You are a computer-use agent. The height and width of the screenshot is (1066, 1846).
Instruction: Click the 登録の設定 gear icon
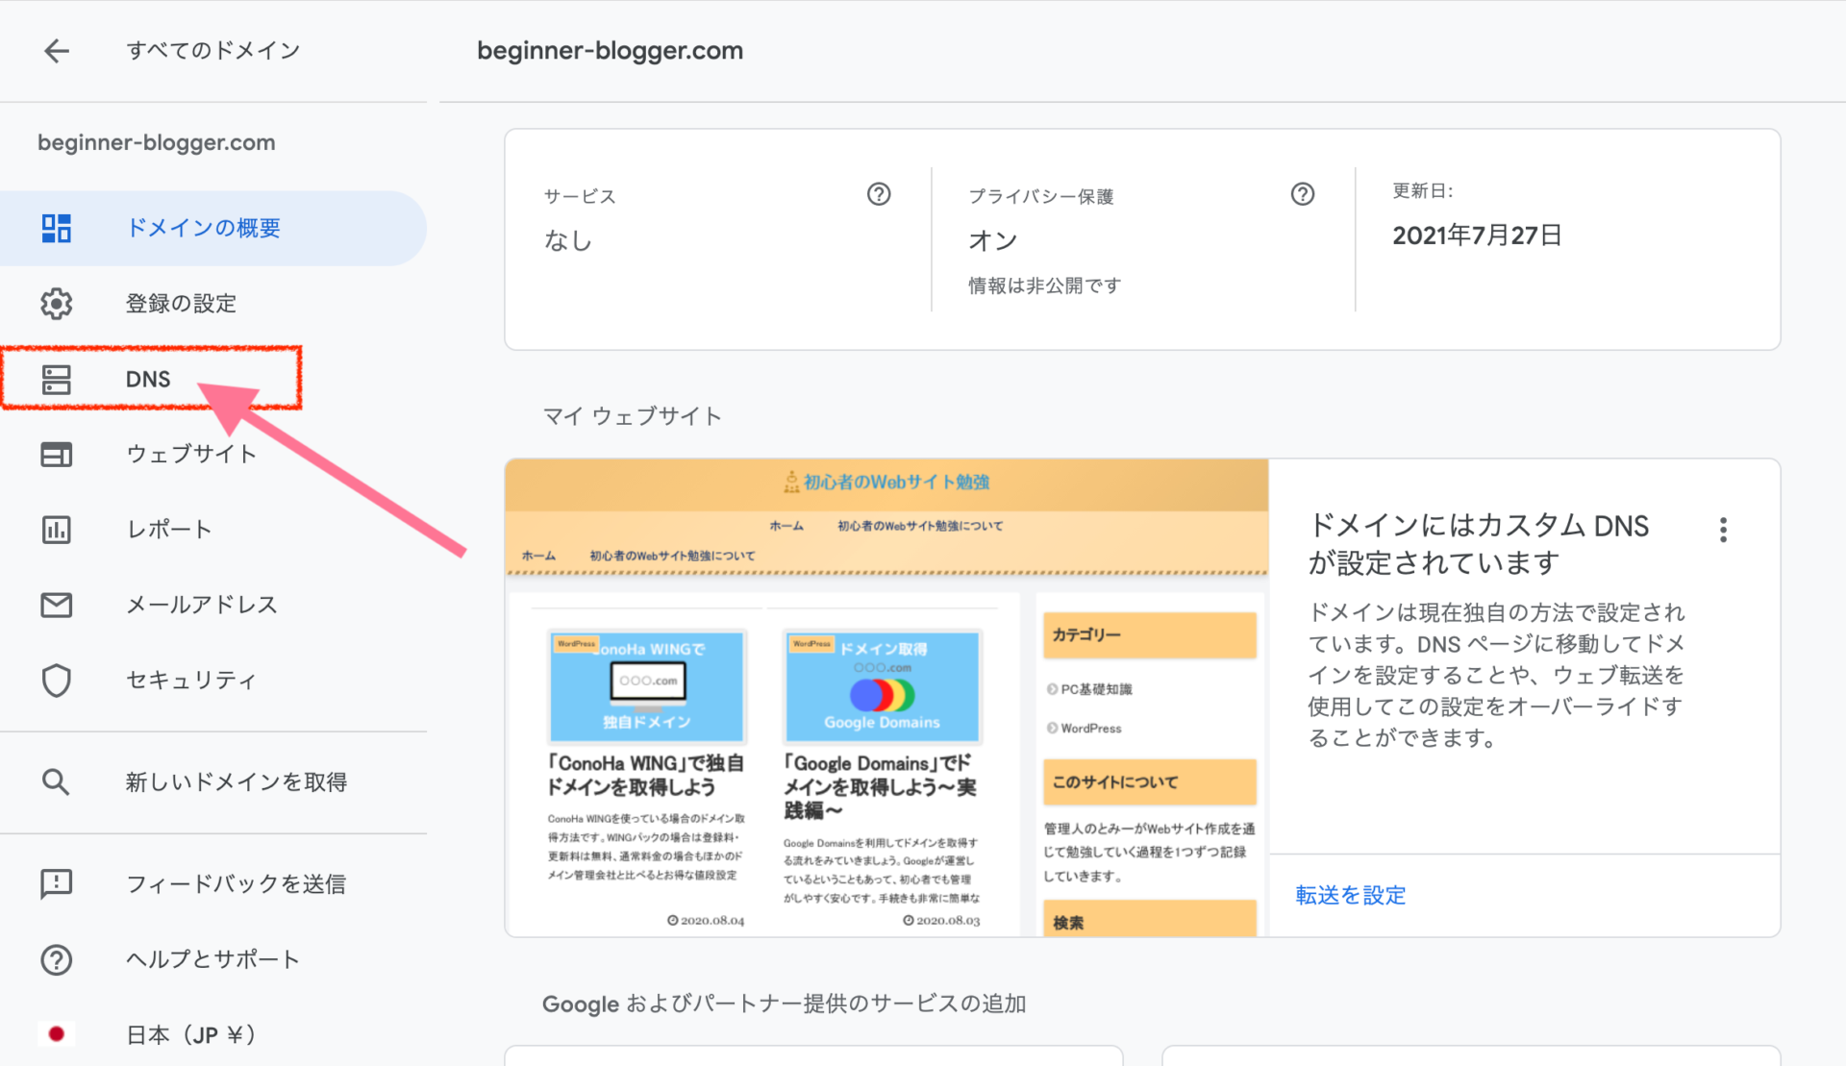(x=57, y=303)
